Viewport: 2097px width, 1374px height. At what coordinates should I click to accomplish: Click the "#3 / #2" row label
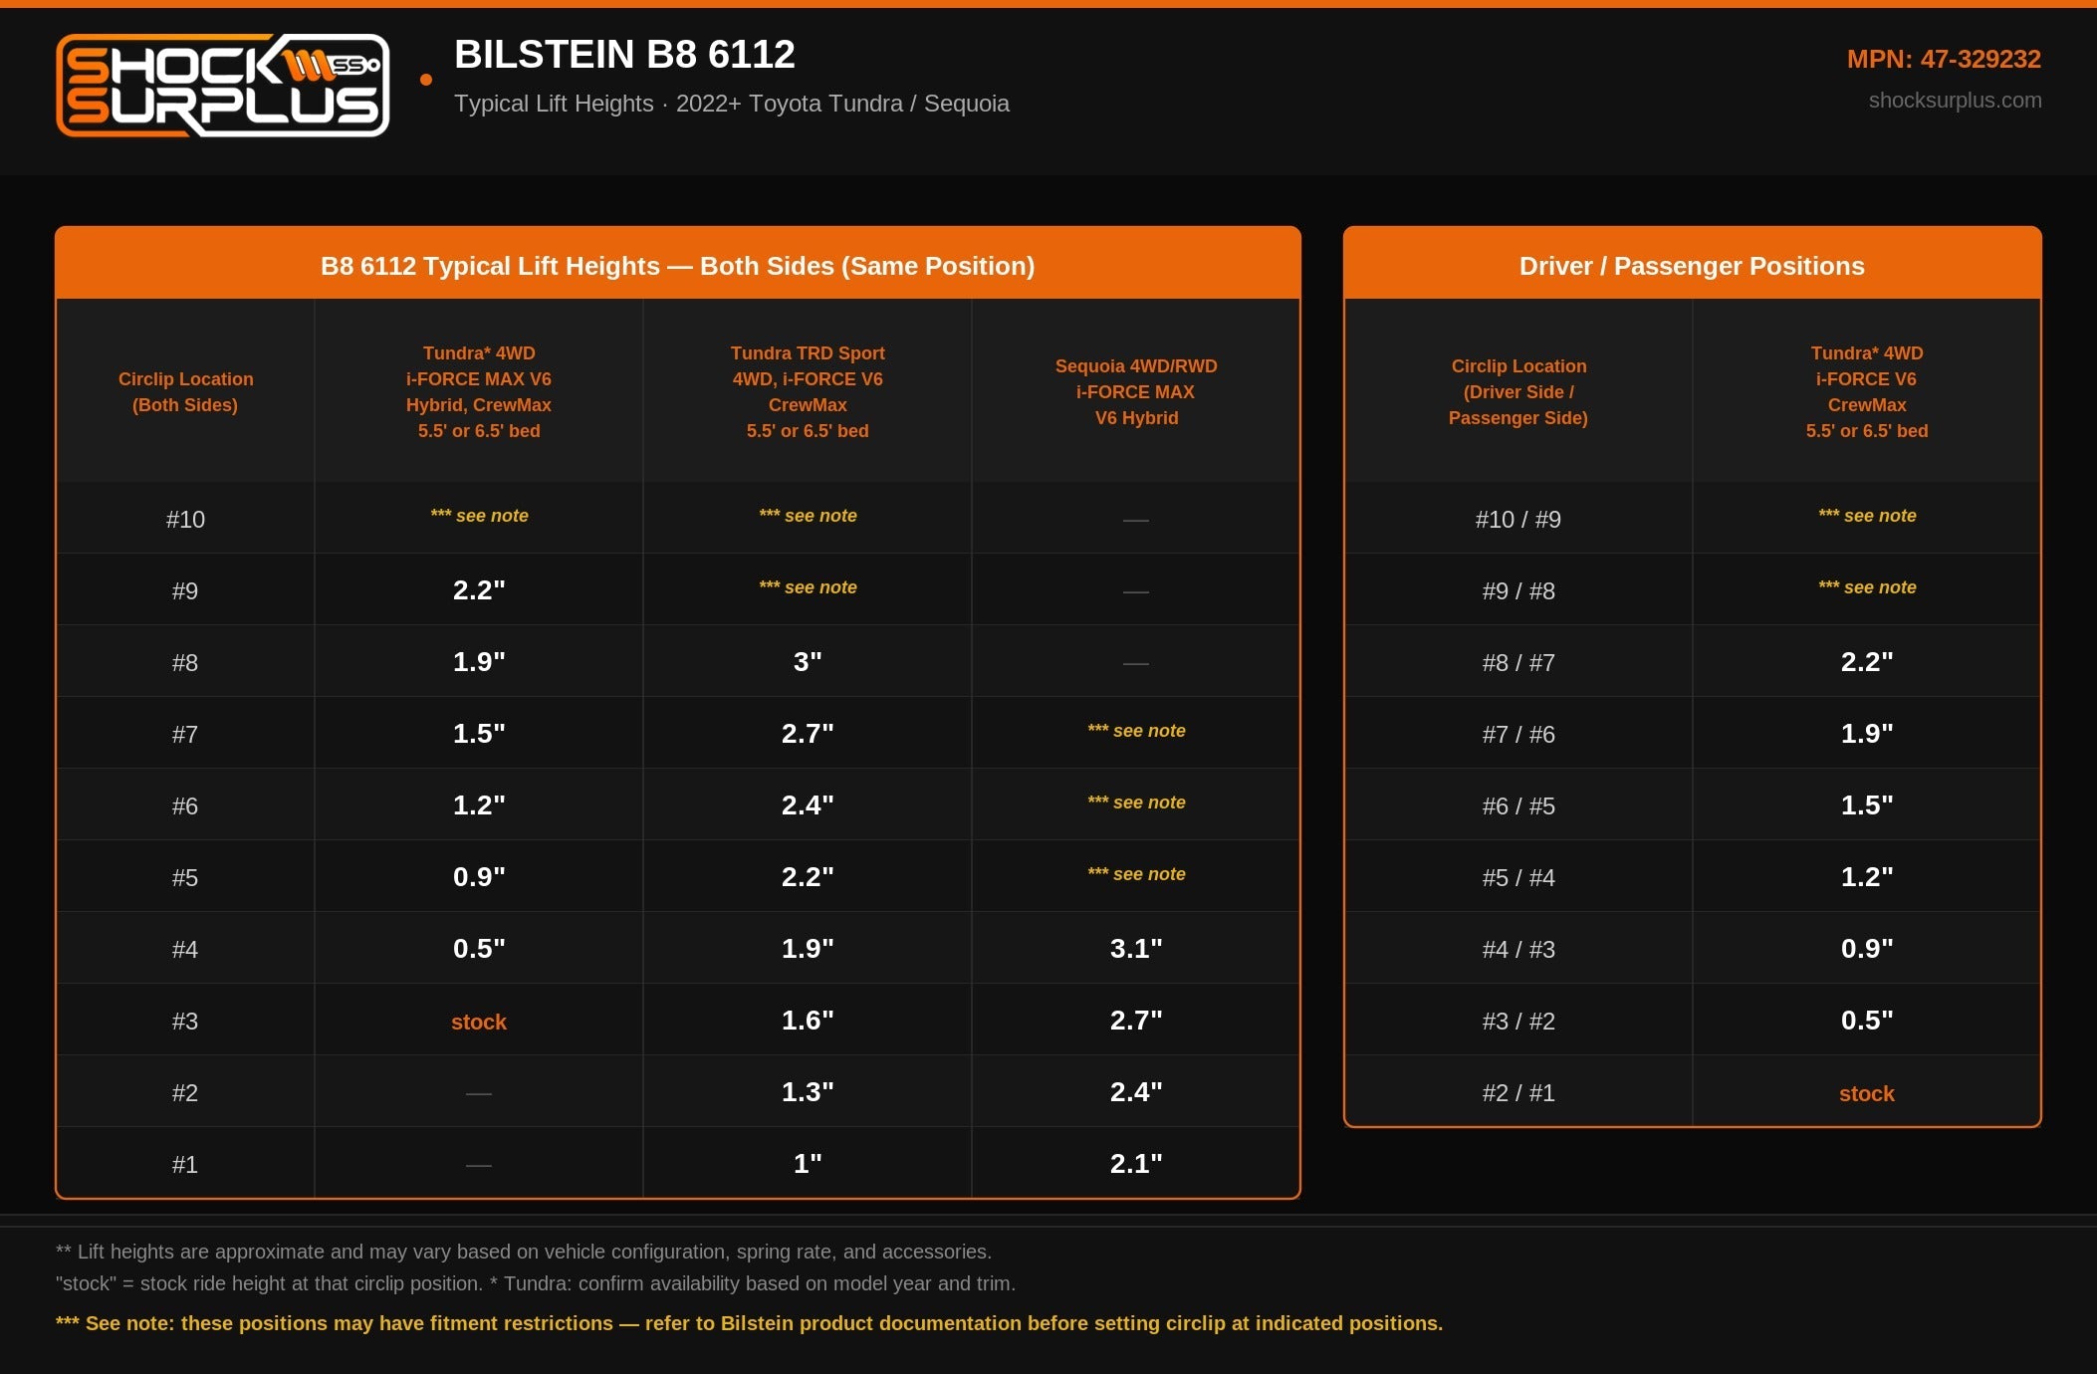coord(1518,1022)
